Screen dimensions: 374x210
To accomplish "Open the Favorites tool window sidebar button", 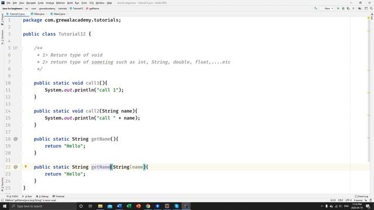I will (x=2, y=184).
